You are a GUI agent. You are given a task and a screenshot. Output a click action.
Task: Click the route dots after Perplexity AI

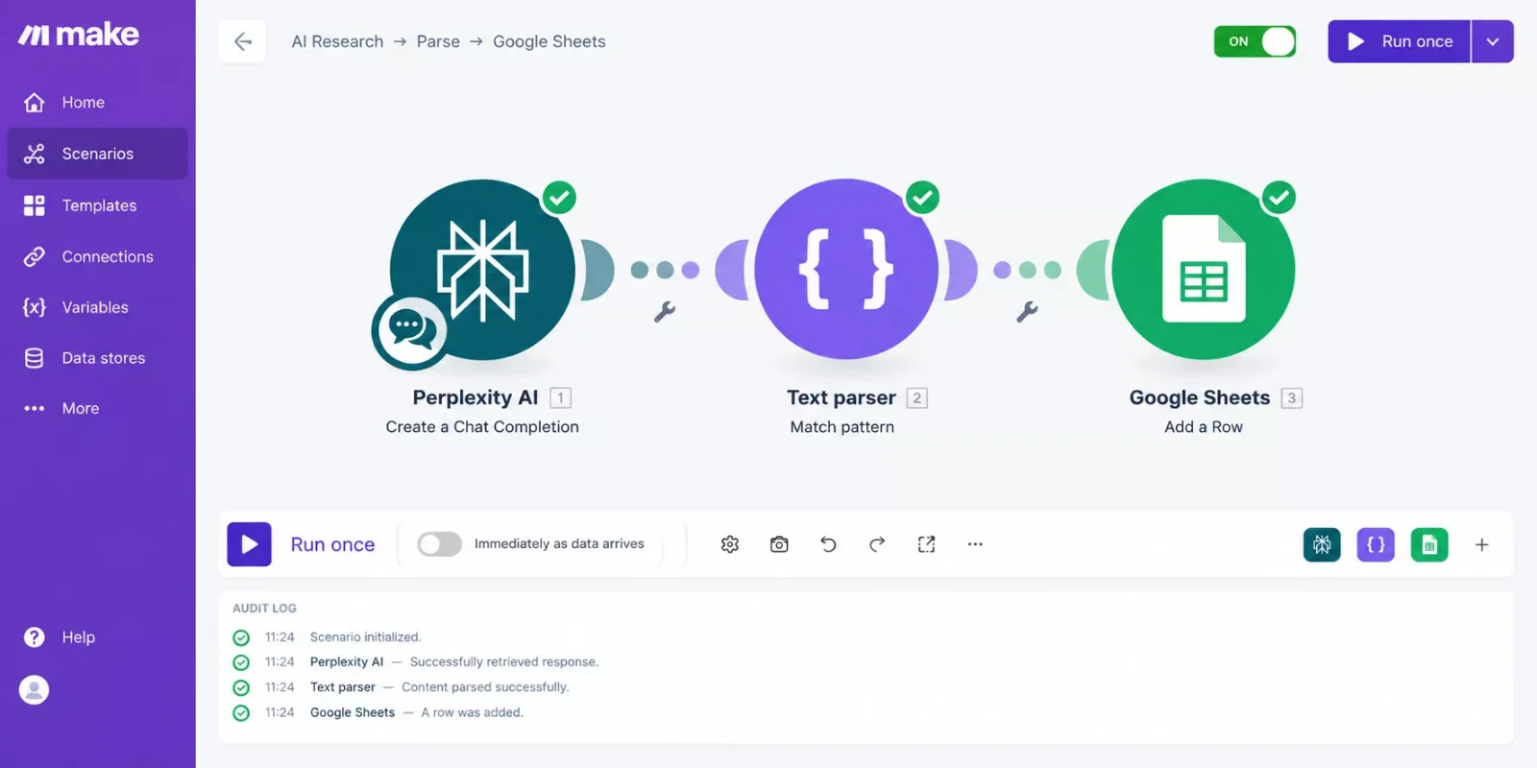pos(665,270)
